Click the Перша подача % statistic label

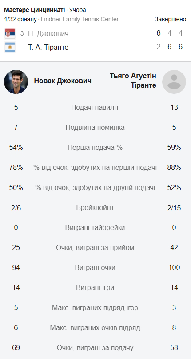95,147
